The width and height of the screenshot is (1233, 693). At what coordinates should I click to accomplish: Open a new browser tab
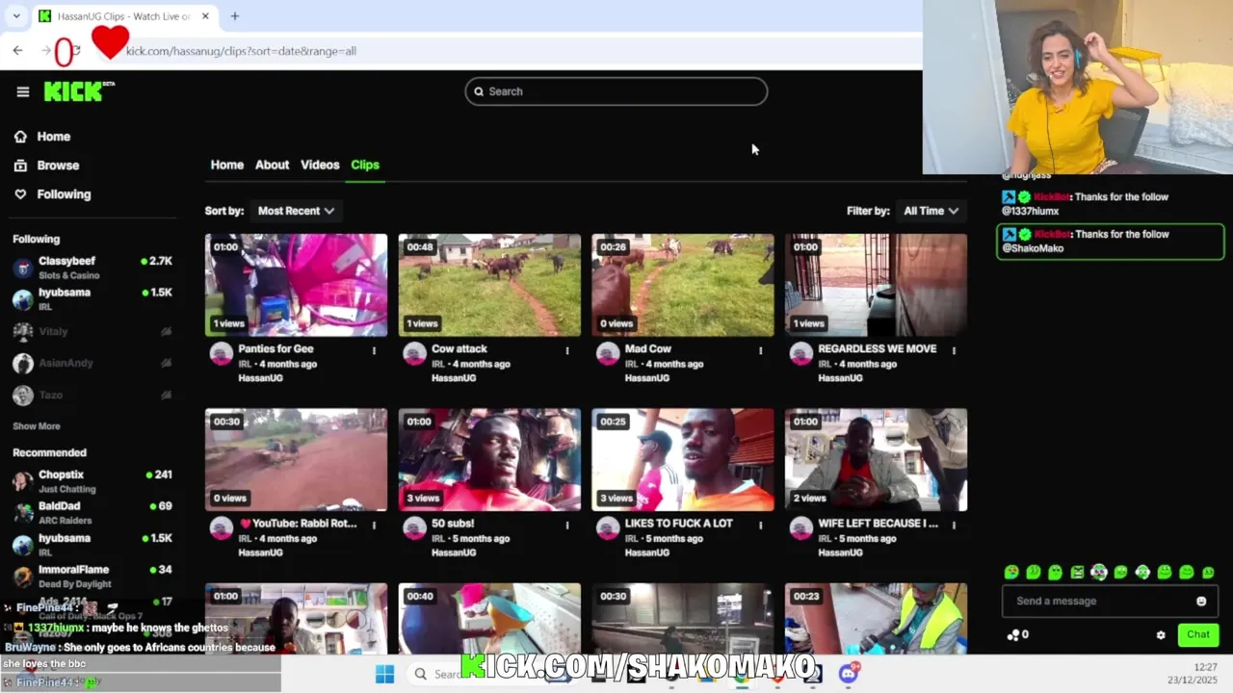pos(234,15)
